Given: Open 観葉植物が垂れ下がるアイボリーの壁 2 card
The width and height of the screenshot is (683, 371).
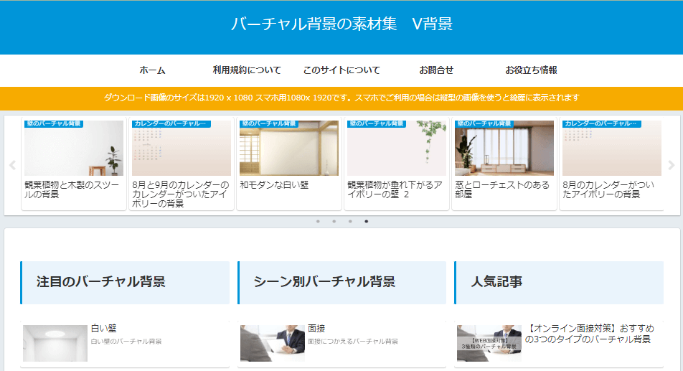Looking at the screenshot, I should 397,149.
